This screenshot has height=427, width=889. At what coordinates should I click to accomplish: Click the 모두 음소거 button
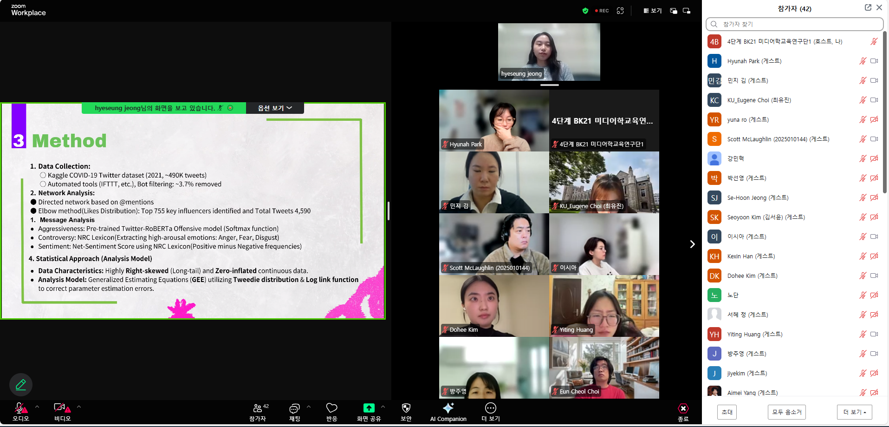point(786,412)
